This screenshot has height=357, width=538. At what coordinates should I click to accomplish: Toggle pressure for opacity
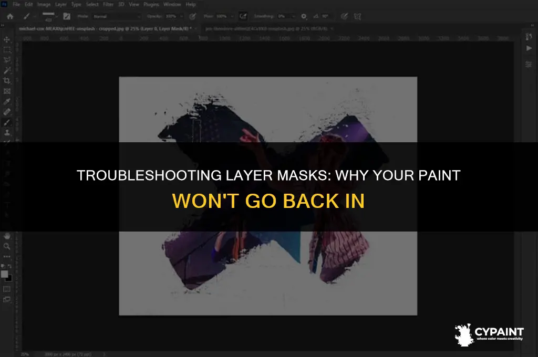[x=192, y=16]
